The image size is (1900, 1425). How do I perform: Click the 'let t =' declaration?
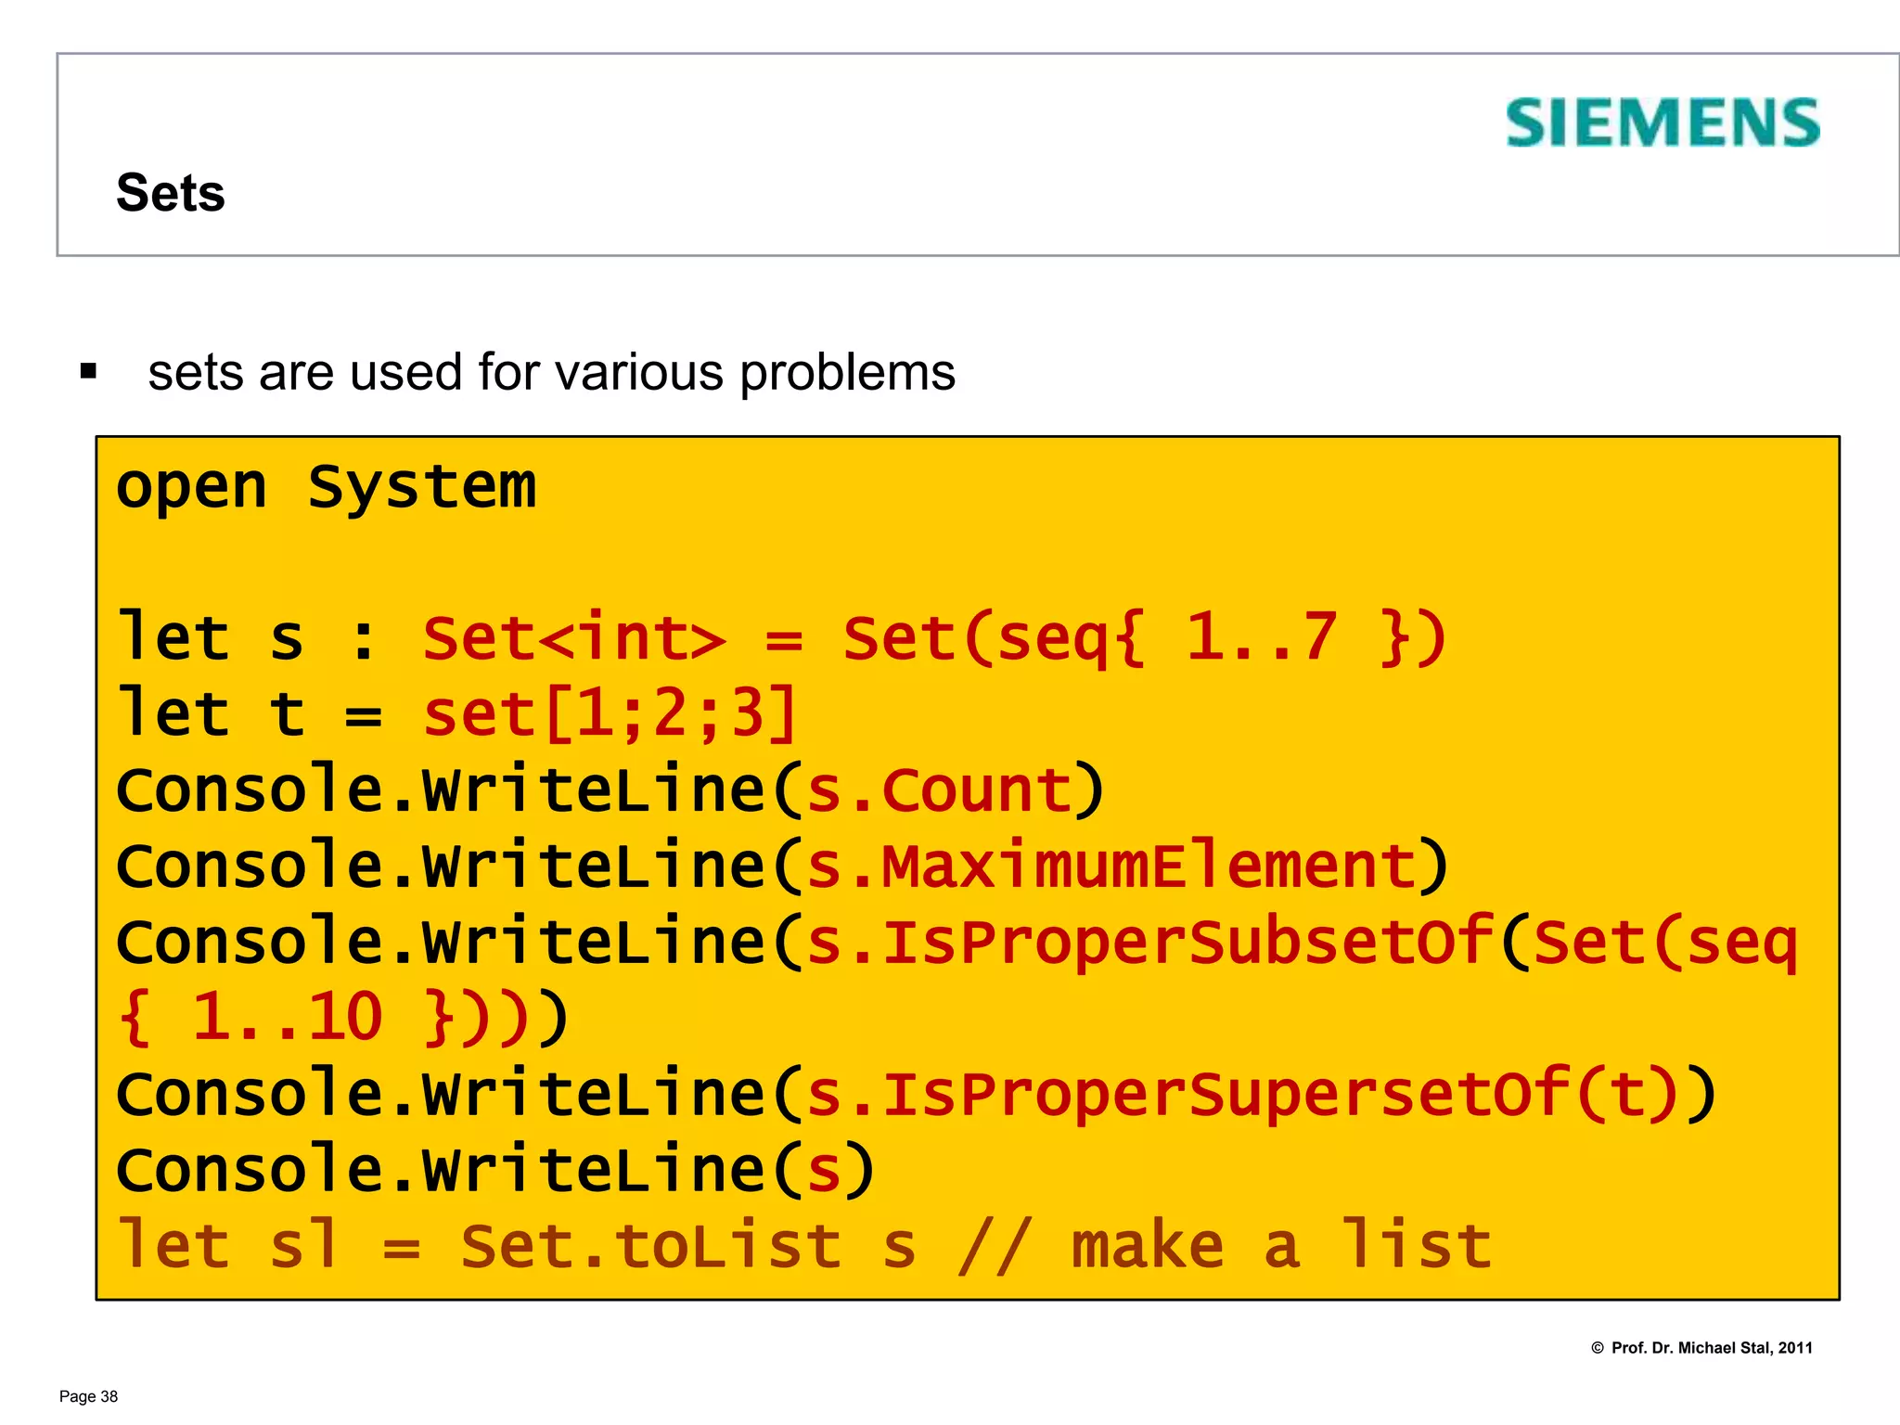pos(249,713)
